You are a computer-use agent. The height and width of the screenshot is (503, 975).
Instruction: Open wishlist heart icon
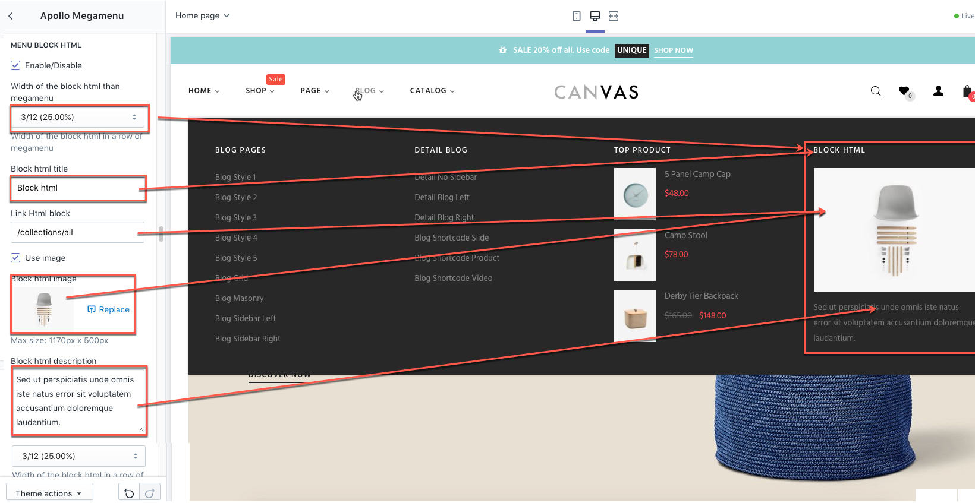pyautogui.click(x=904, y=91)
